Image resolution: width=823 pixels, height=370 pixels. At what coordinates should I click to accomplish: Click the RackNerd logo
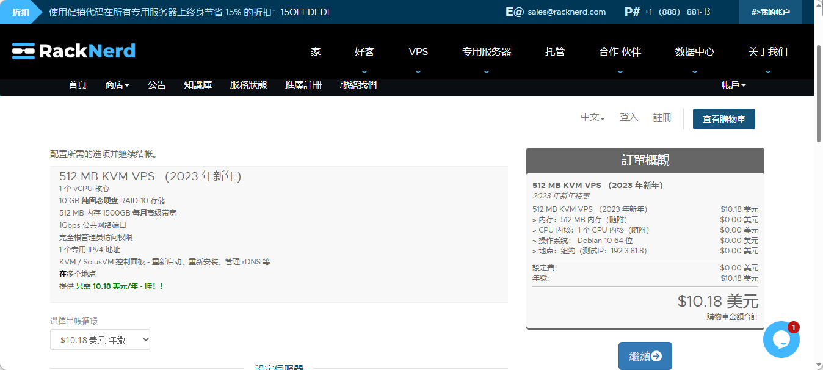tap(73, 51)
